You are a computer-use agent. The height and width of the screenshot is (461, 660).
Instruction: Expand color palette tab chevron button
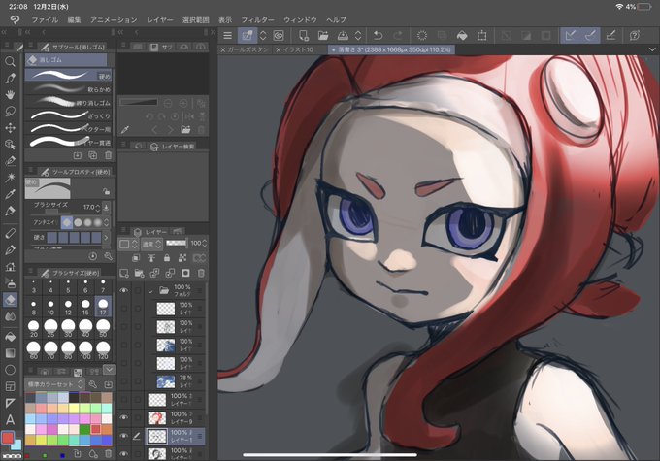coord(109,370)
